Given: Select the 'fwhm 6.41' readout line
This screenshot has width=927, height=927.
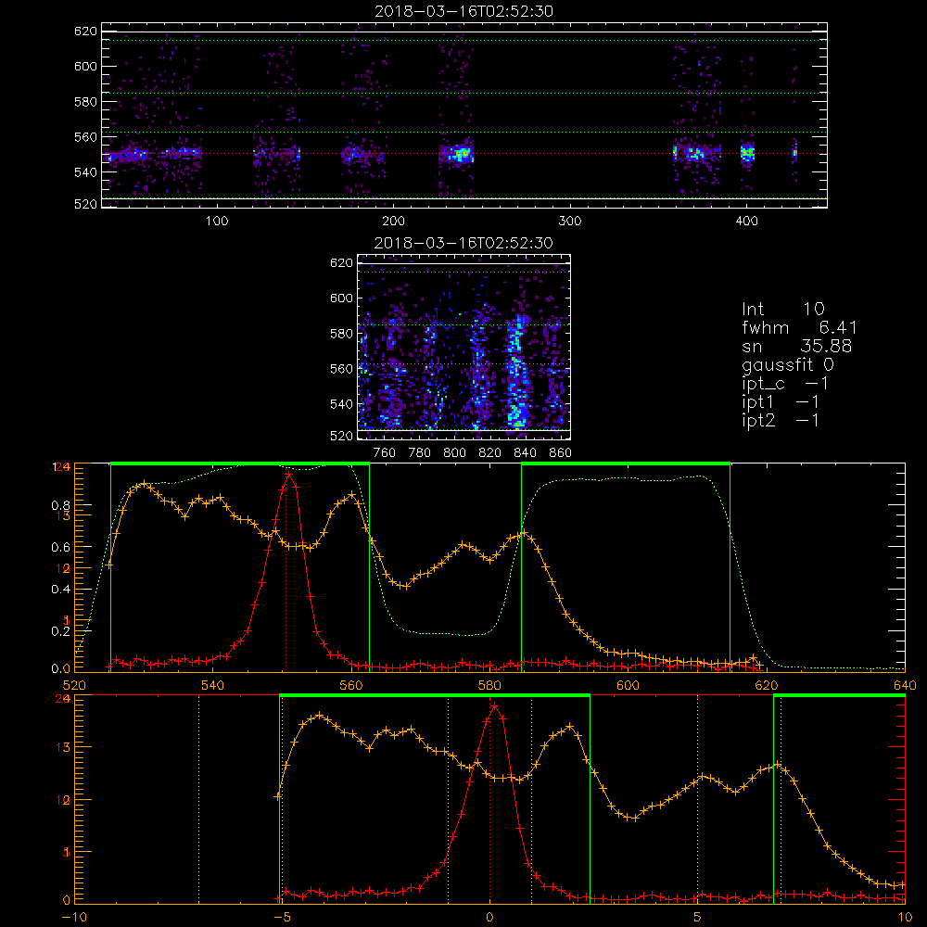Looking at the screenshot, I should click(x=799, y=327).
